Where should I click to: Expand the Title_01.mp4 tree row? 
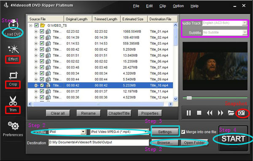(x=36, y=31)
